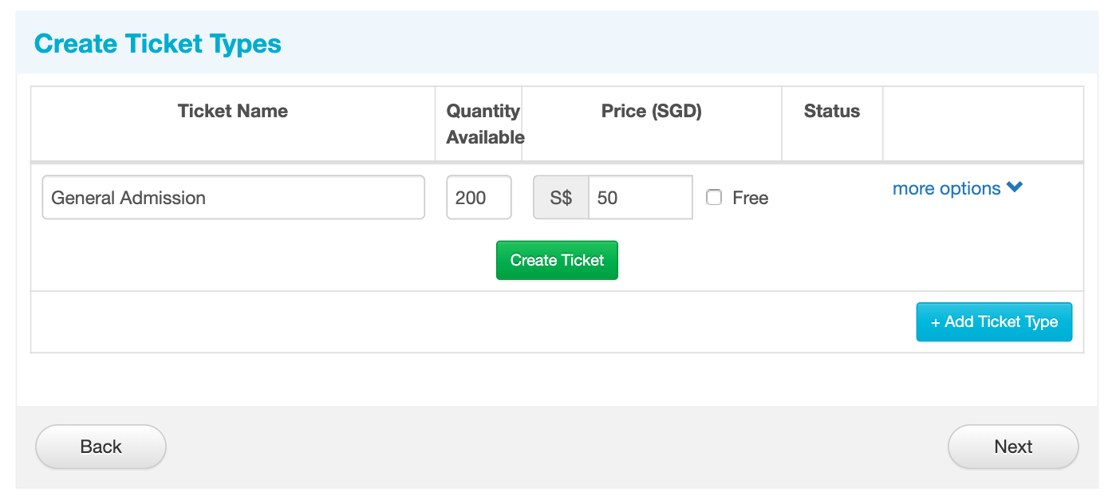This screenshot has width=1120, height=504.
Task: Click the blank header cell after Status
Action: coord(983,124)
